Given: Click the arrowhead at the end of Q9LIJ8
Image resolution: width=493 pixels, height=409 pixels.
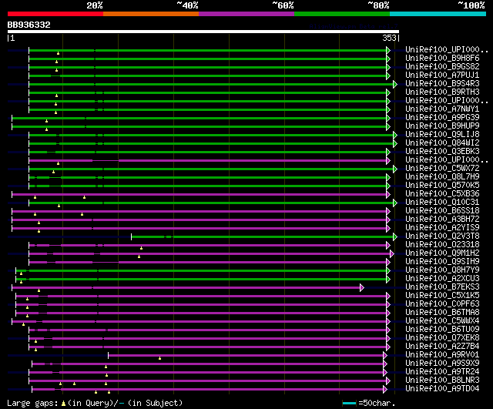Looking at the screenshot, I should pos(394,135).
